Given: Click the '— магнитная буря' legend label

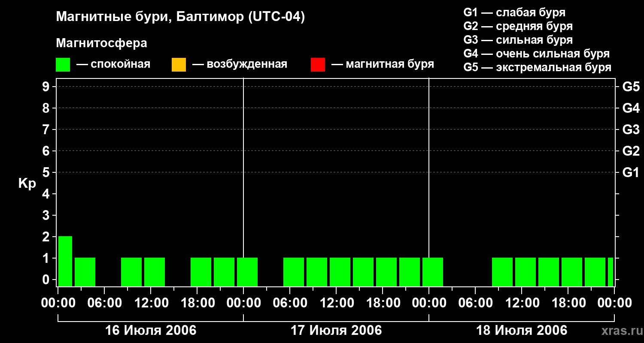Looking at the screenshot, I should (x=383, y=64).
